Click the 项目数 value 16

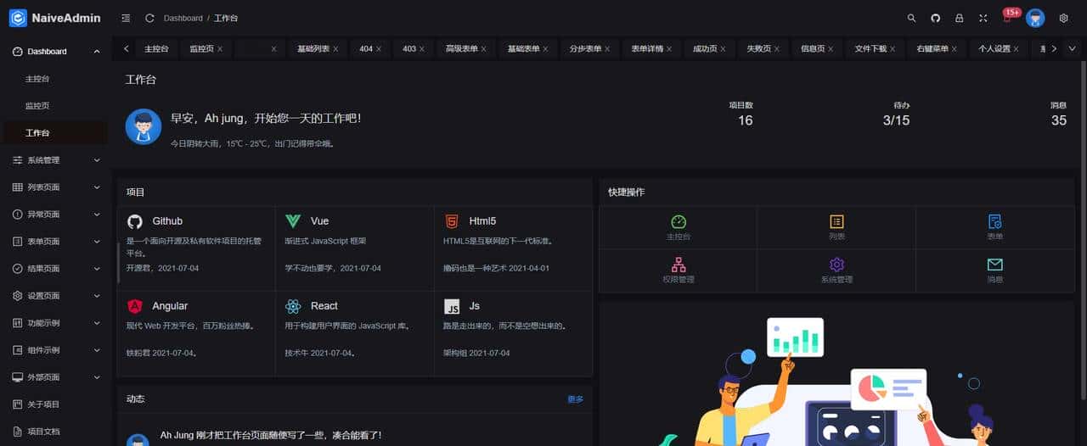745,120
